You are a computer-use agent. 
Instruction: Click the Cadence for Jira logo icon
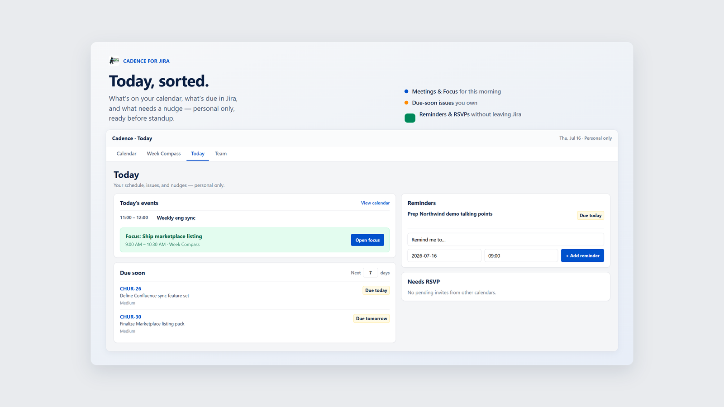114,61
